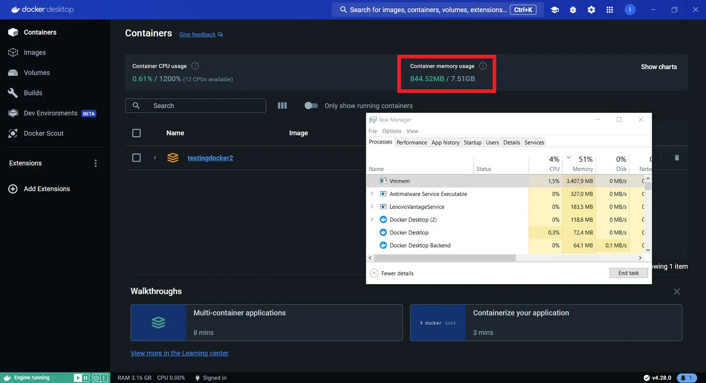This screenshot has width=706, height=383.
Task: Open the Troubleshoot bug icon
Action: click(573, 10)
